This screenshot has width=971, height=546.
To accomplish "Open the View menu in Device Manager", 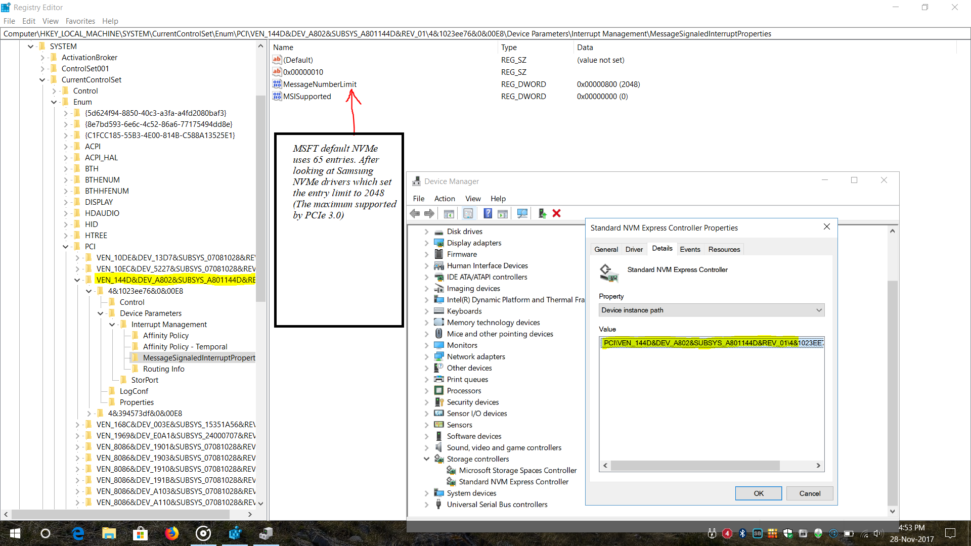I will (x=473, y=198).
